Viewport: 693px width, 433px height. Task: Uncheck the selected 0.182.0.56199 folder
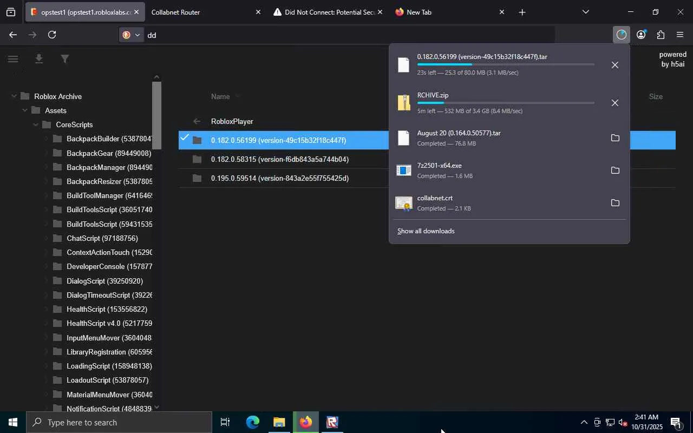coord(185,137)
